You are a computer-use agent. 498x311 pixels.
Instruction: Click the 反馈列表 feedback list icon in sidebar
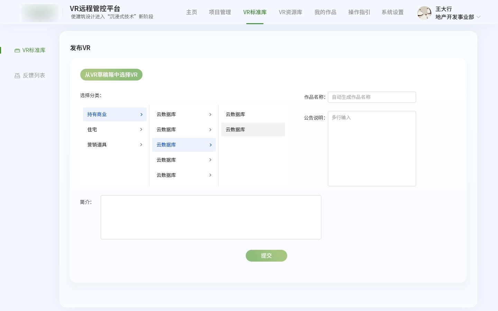coord(17,75)
